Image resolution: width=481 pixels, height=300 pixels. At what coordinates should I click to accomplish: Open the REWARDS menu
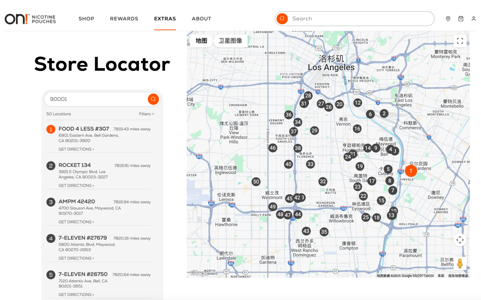(x=124, y=19)
